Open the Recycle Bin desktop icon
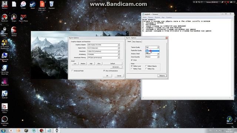Viewport: 237px width, 133px height. coord(51,5)
